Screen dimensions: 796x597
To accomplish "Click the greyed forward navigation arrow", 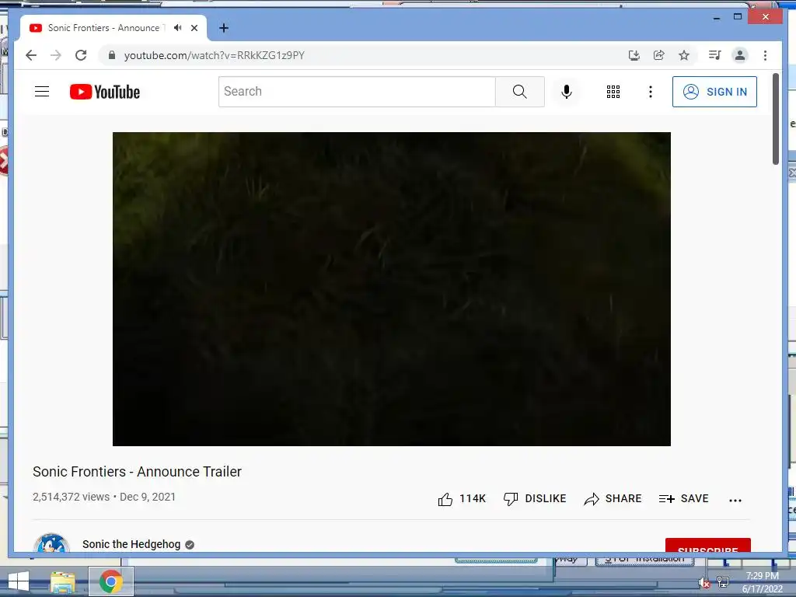I will click(56, 55).
